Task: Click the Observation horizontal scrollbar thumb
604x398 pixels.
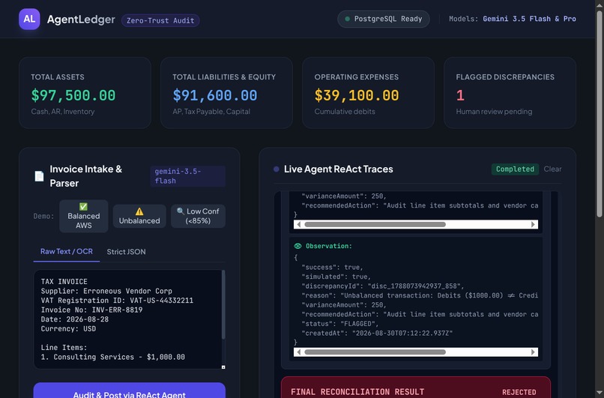Action: (375, 352)
